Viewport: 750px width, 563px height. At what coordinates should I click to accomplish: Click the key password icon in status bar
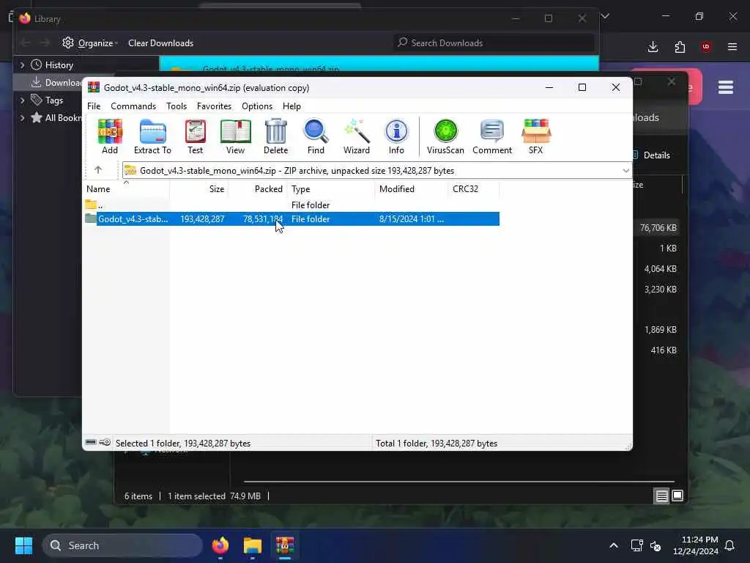105,442
